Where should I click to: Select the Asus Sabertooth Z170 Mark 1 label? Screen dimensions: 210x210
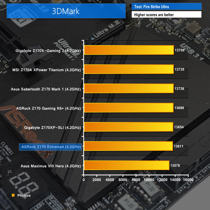tap(46, 89)
